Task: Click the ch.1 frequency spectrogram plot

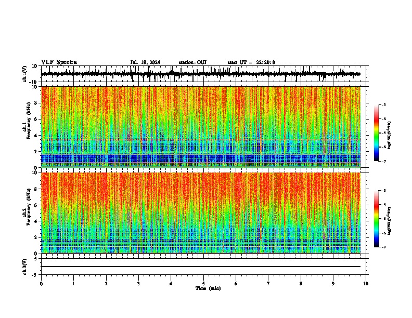Action: [x=201, y=127]
